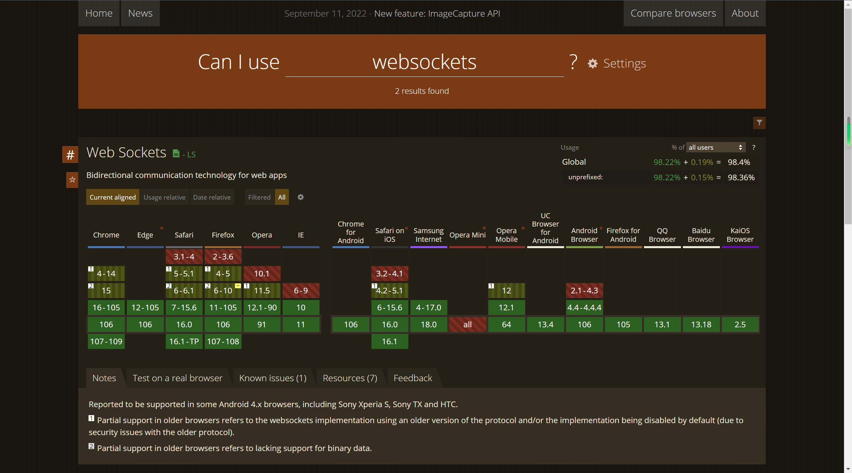Image resolution: width=852 pixels, height=473 pixels.
Task: Click the Chrome 106 support cell
Action: 106,325
